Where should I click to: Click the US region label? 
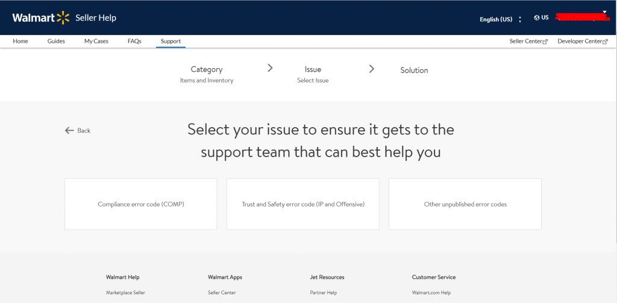545,17
